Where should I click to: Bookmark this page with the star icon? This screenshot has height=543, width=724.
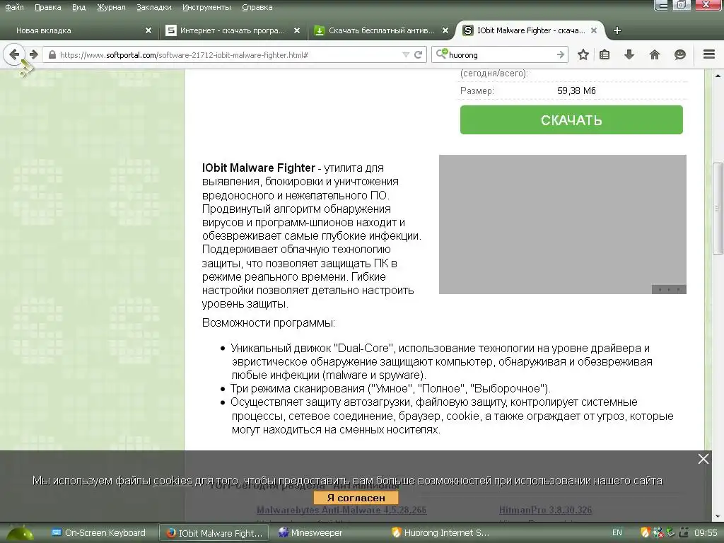583,54
